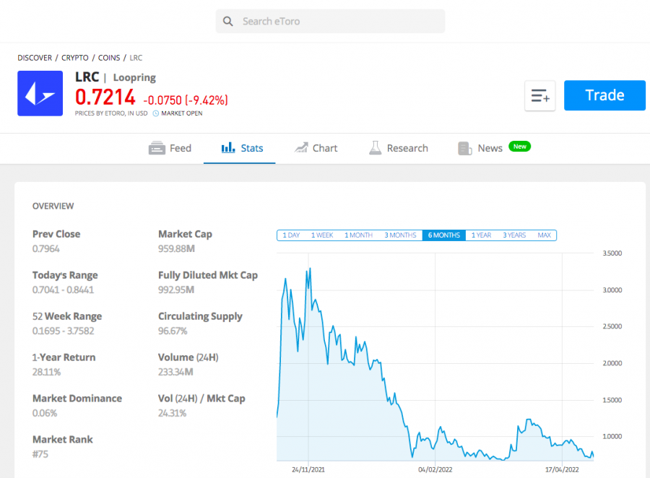Viewport: 650px width, 478px height.
Task: Click Market Dominance value 0.06%
Action: coord(45,413)
